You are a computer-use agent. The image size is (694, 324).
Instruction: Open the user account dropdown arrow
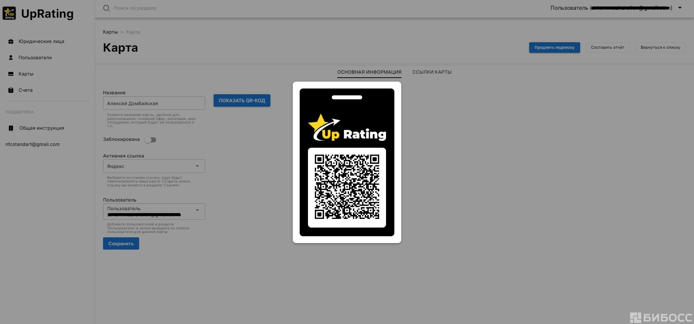point(680,8)
